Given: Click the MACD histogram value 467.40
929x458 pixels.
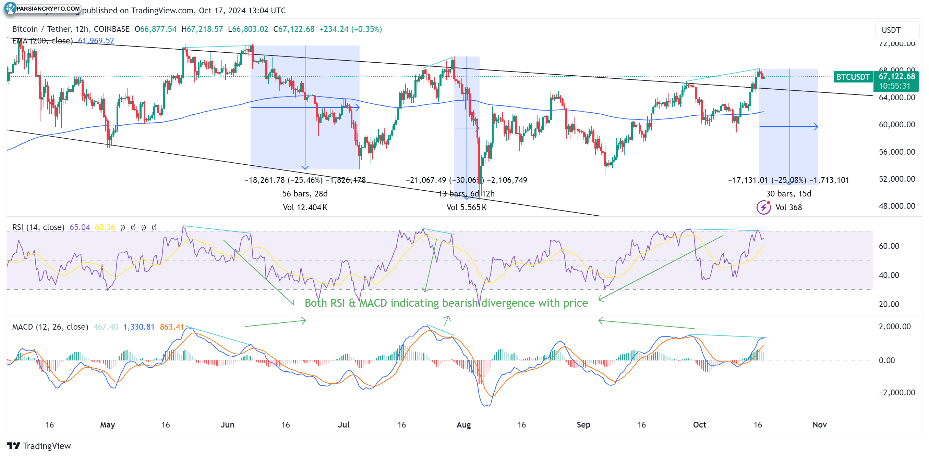Looking at the screenshot, I should pyautogui.click(x=106, y=327).
